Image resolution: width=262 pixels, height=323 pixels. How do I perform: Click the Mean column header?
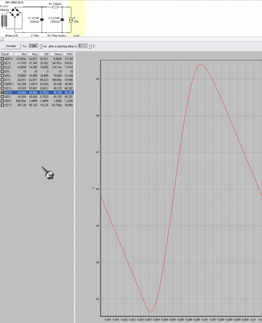[x=56, y=54]
